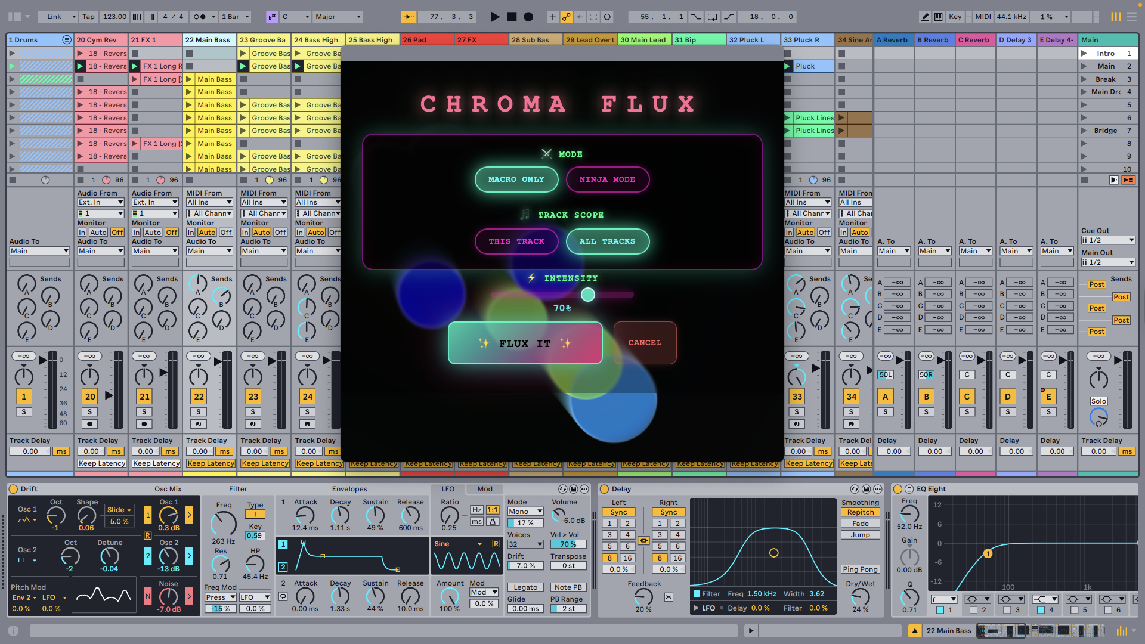This screenshot has width=1145, height=644.
Task: Click the Back to Arrangement icon in Main
Action: click(1128, 180)
